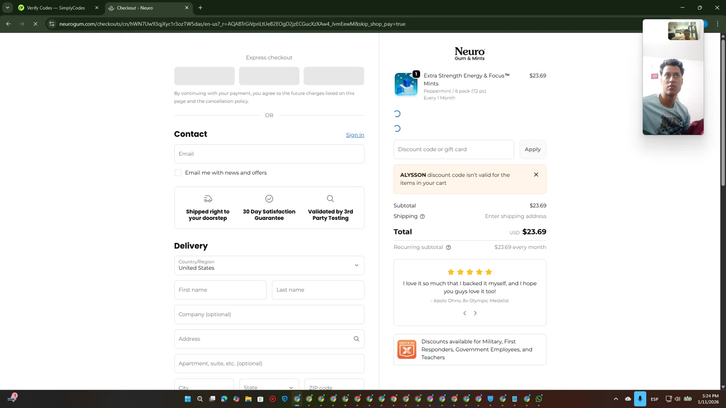
Task: Open WhatsApp from the taskbar
Action: (x=539, y=399)
